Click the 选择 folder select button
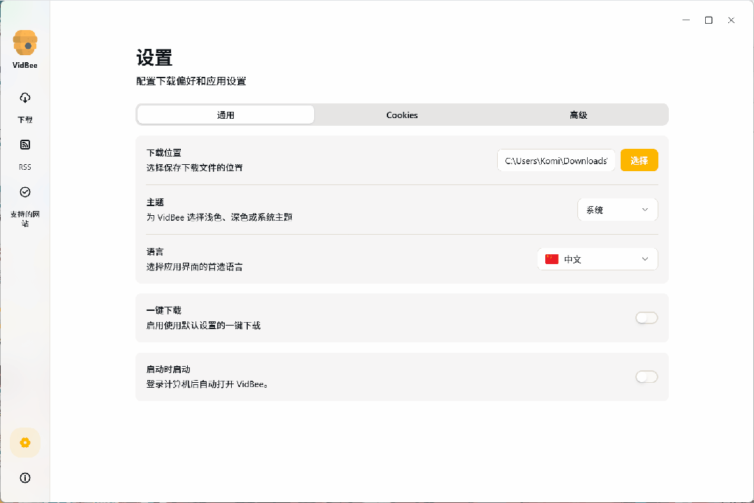This screenshot has width=754, height=503. pyautogui.click(x=639, y=160)
